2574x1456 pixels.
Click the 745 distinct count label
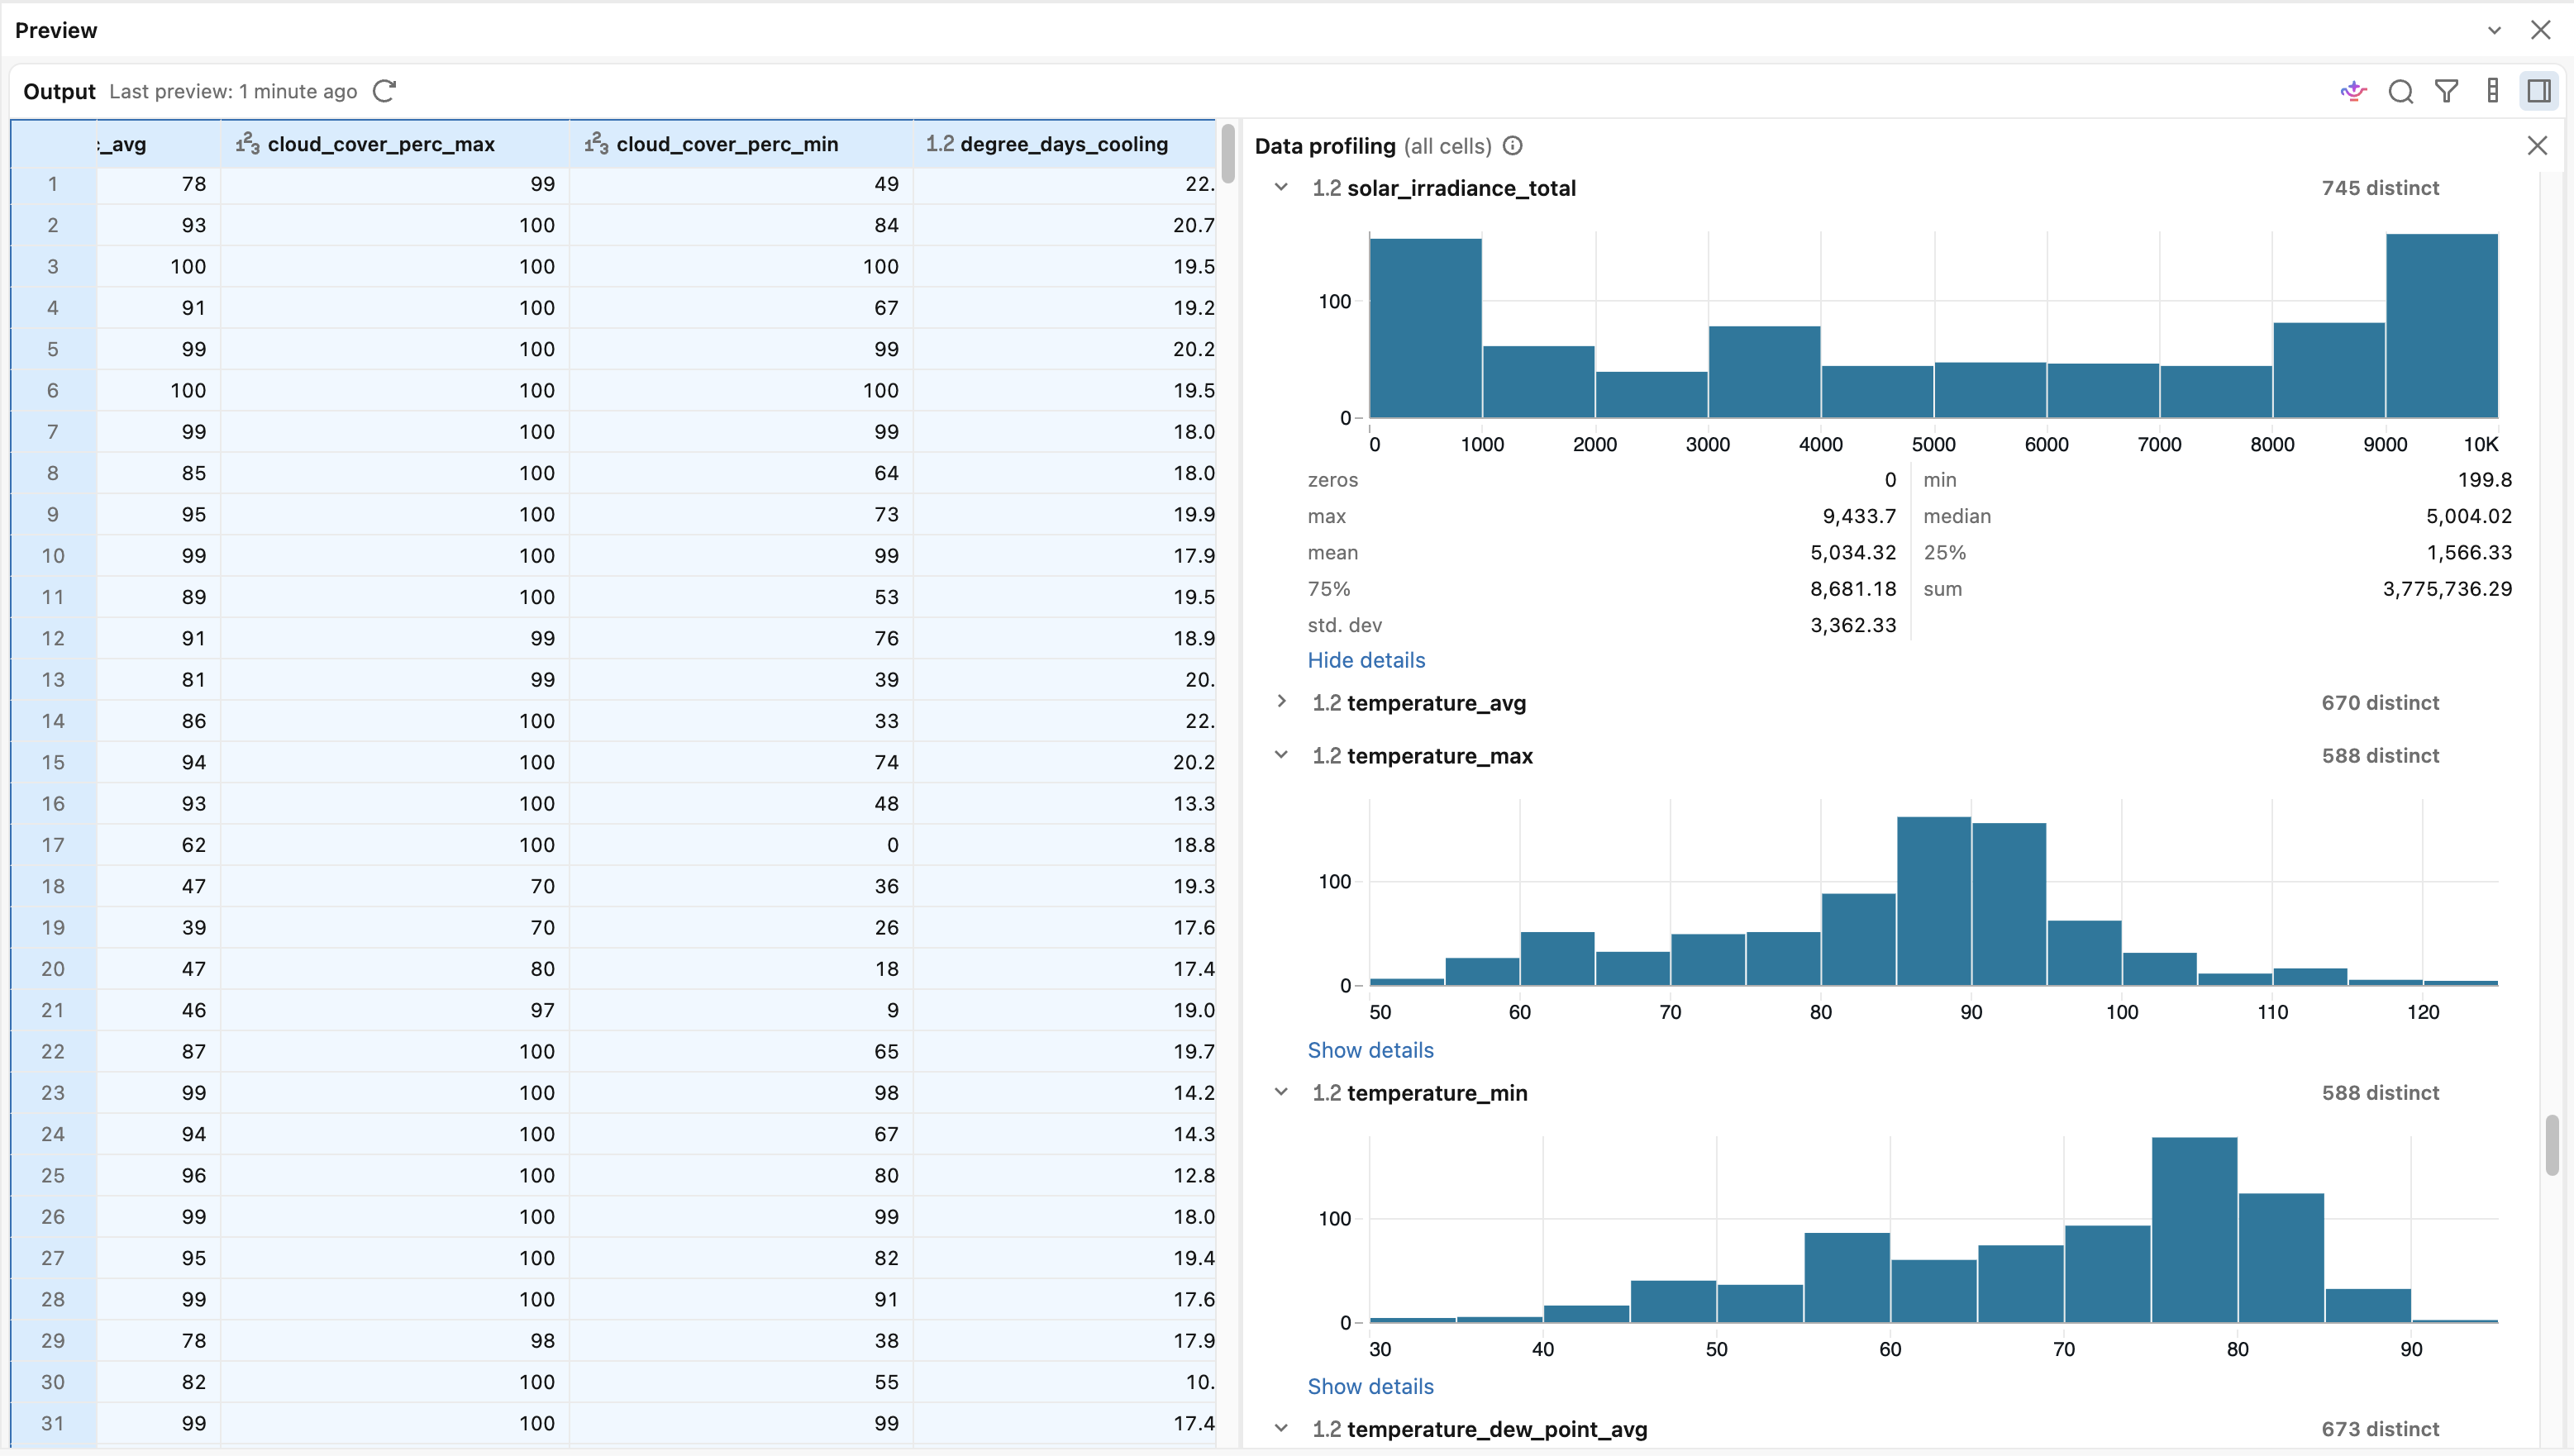pyautogui.click(x=2380, y=188)
